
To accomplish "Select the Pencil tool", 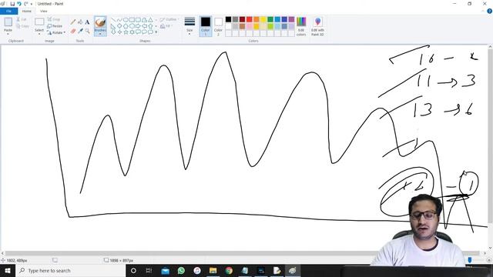I will [73, 22].
